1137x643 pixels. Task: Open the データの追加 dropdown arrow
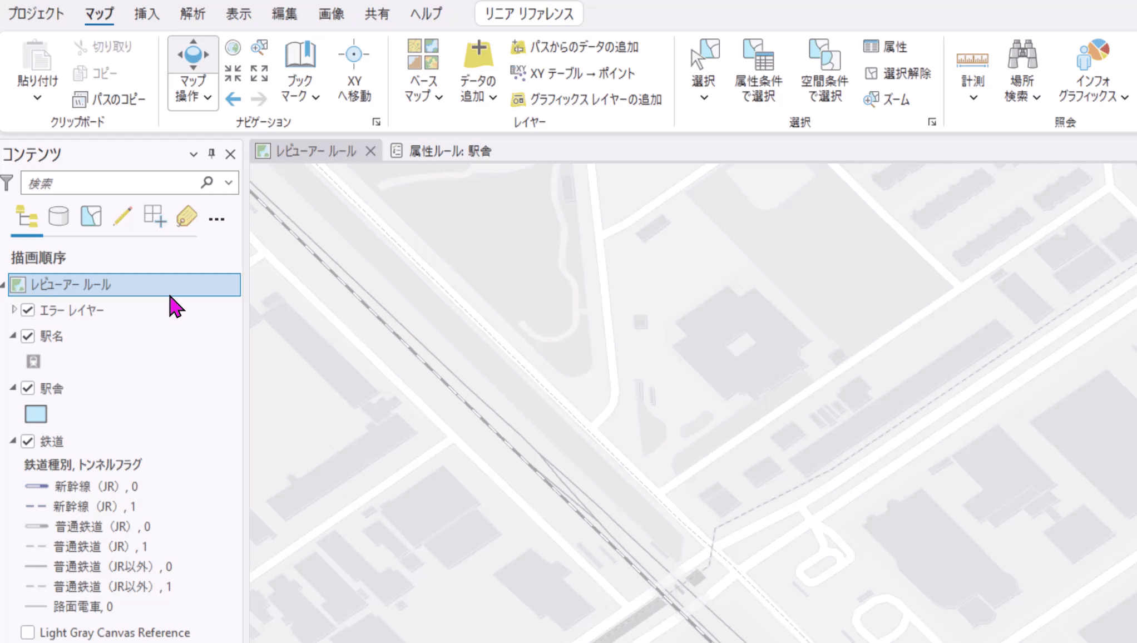pyautogui.click(x=493, y=97)
